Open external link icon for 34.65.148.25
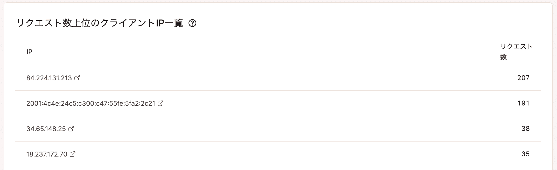Viewport: 557px width, 170px height. [x=71, y=129]
